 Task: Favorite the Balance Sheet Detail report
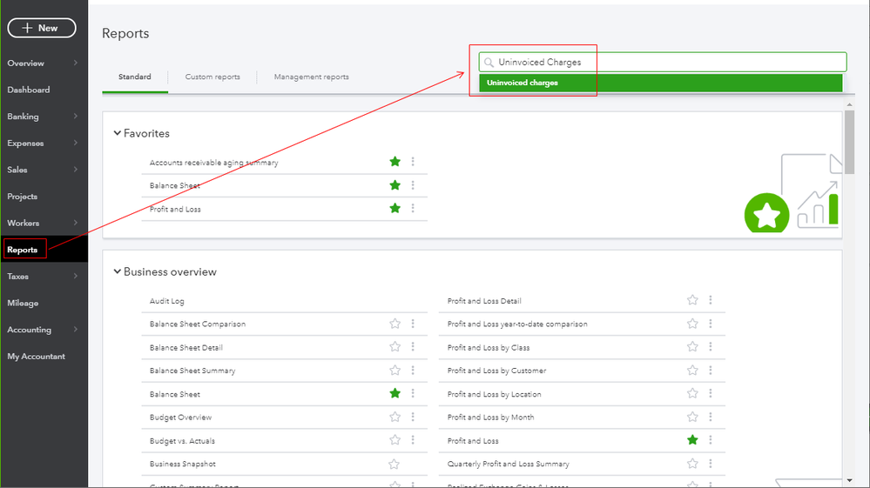395,347
